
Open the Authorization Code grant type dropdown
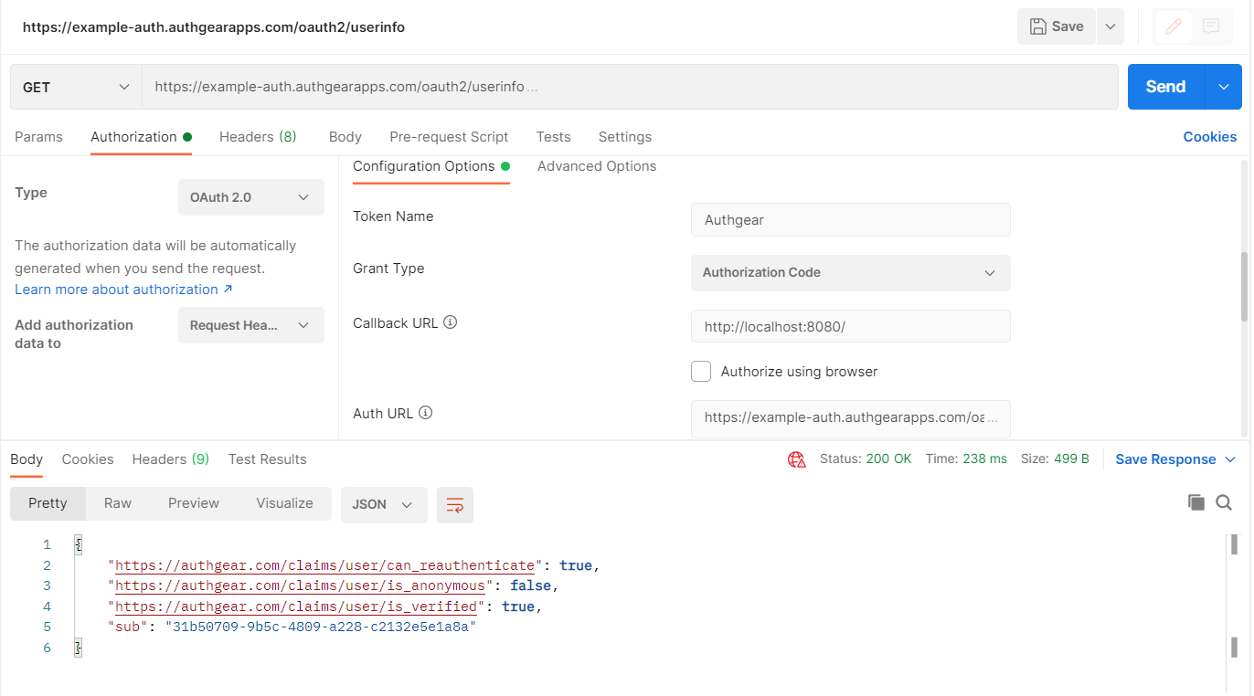click(x=851, y=273)
